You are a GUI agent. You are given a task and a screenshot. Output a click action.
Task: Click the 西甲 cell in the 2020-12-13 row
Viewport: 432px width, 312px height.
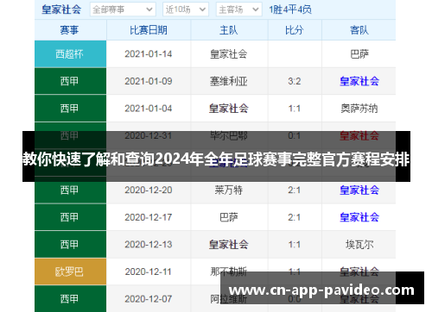click(70, 245)
